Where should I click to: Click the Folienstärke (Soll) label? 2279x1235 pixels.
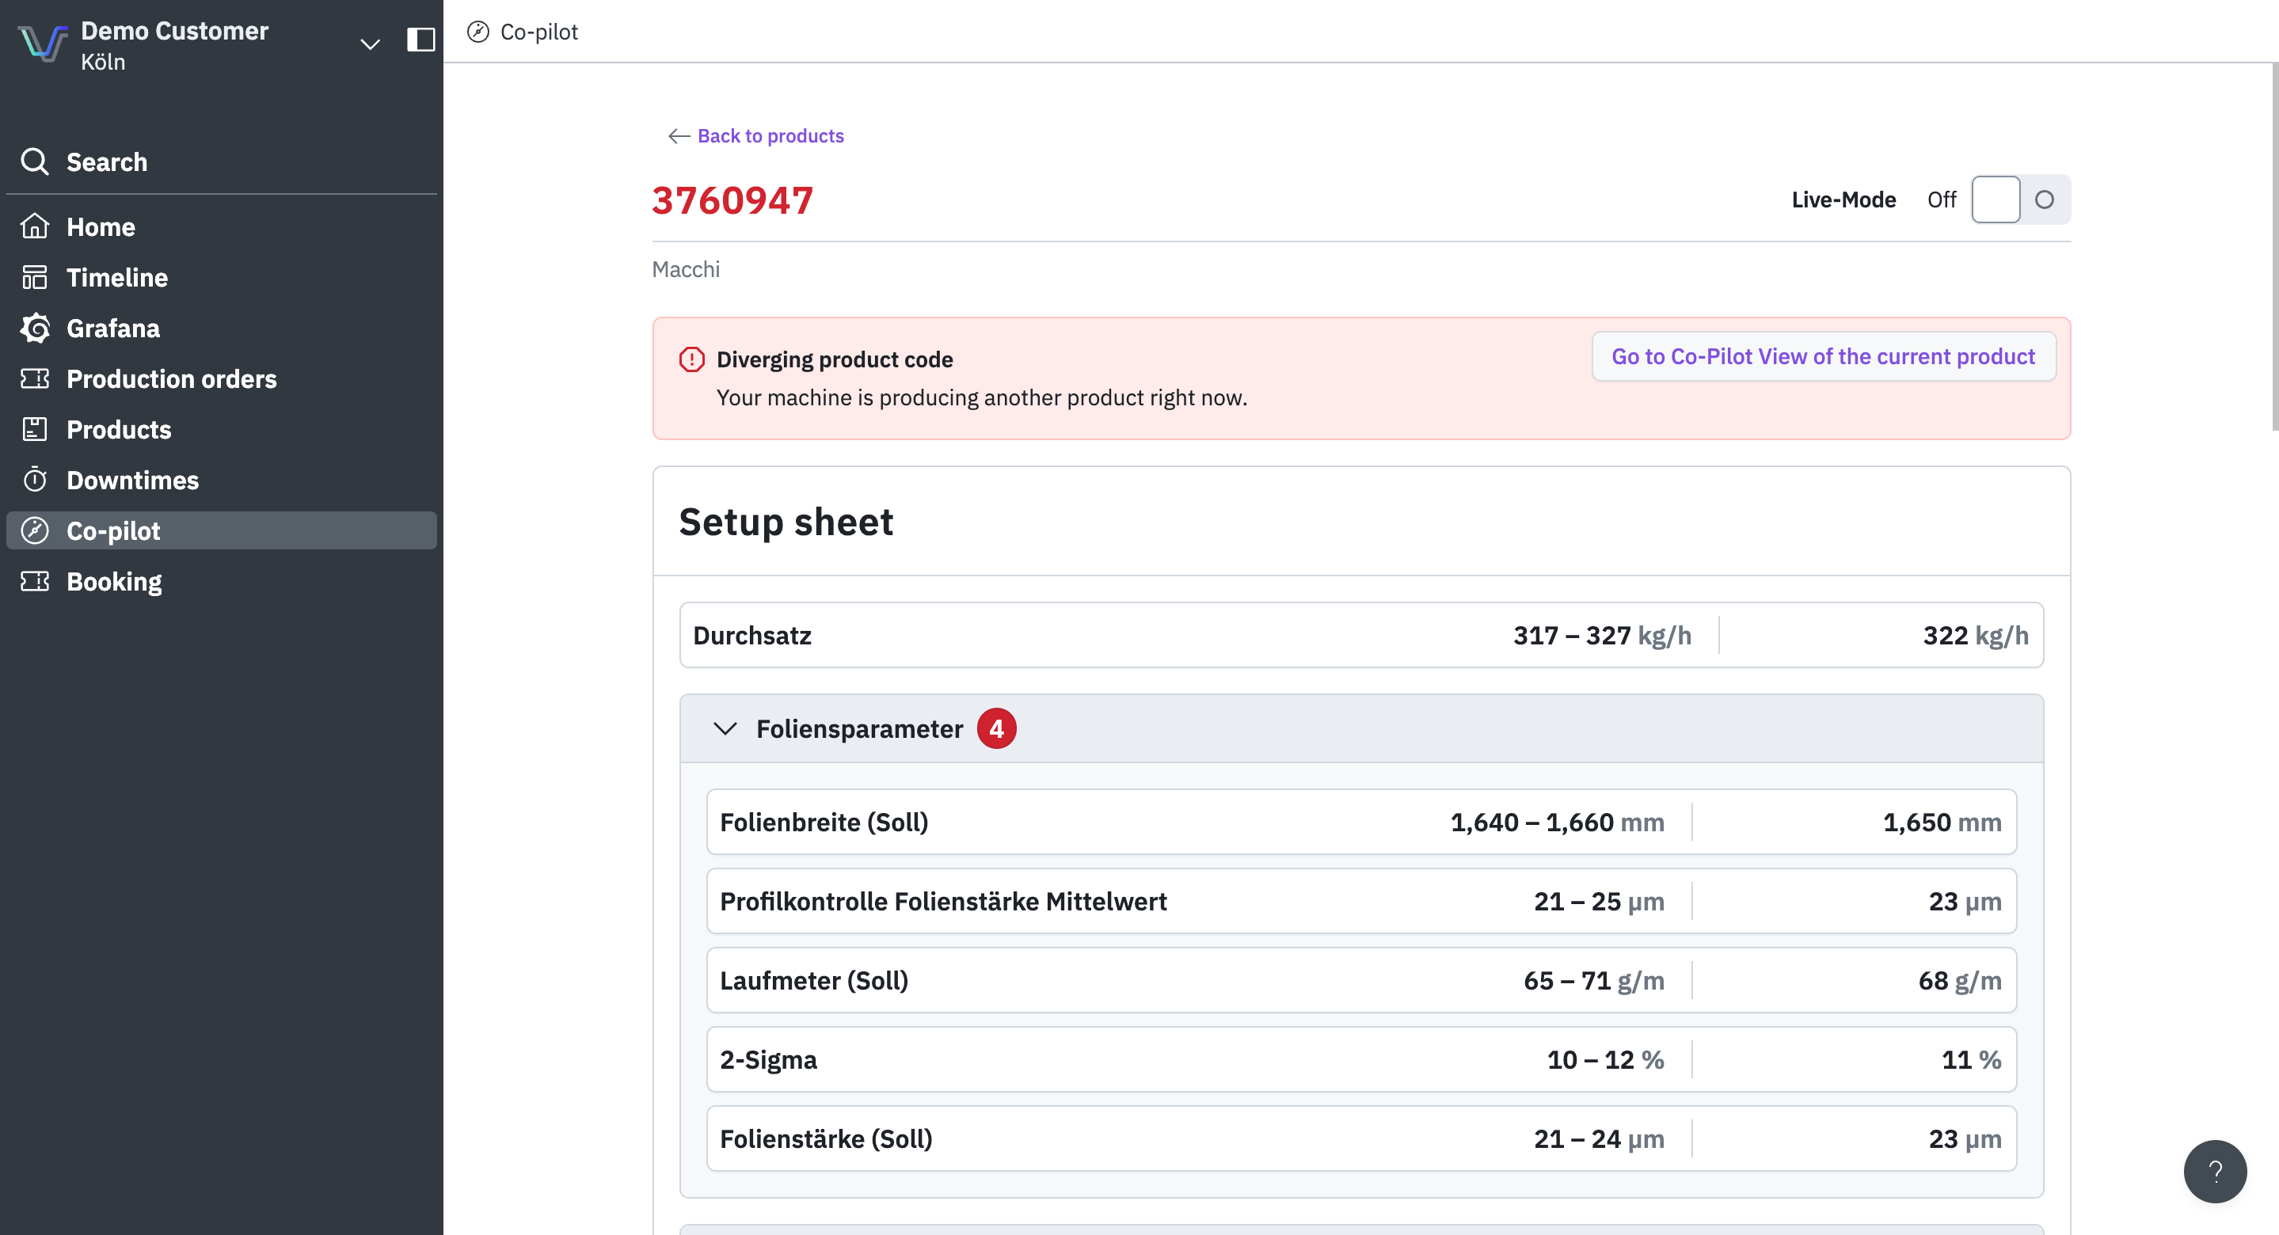pos(825,1138)
